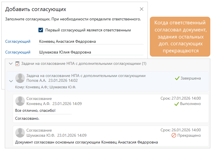The image size is (212, 150).
Task: Click the task clipboard icon in group header
Action: coord(17,64)
